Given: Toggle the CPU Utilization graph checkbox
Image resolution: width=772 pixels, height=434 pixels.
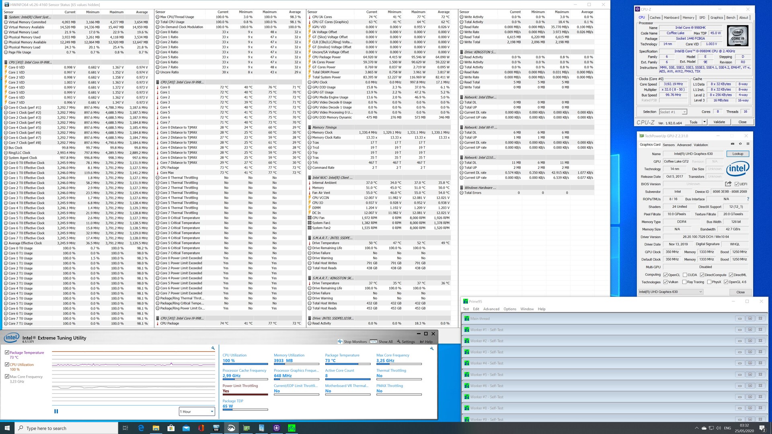Looking at the screenshot, I should point(7,364).
